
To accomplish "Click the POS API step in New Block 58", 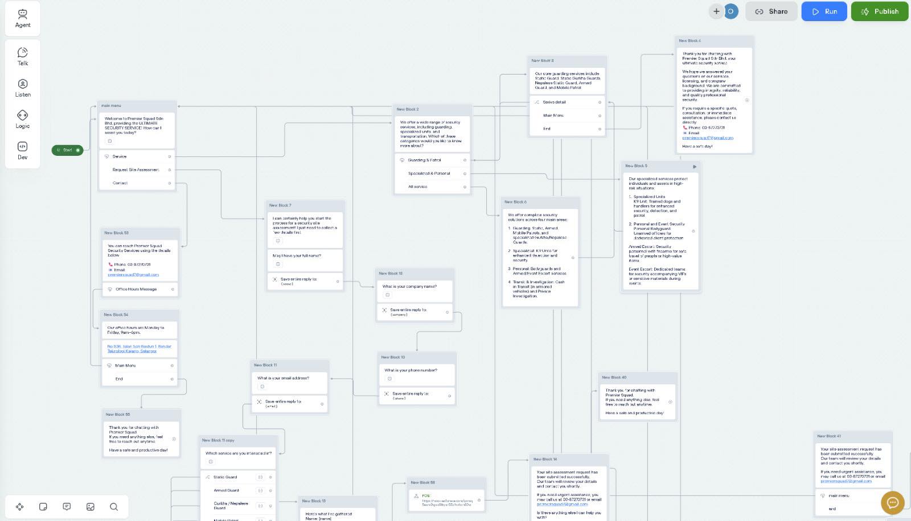I will coord(447,499).
